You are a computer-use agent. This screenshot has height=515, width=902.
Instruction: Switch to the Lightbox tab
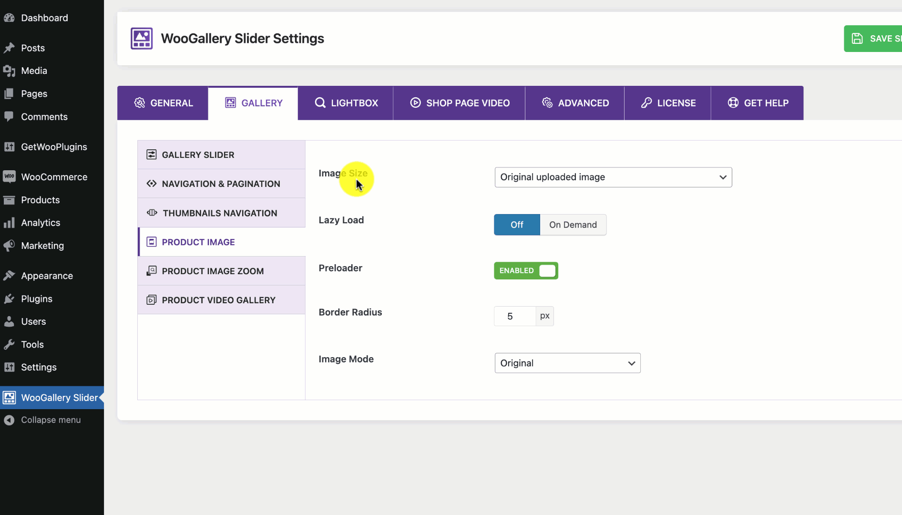pyautogui.click(x=346, y=103)
